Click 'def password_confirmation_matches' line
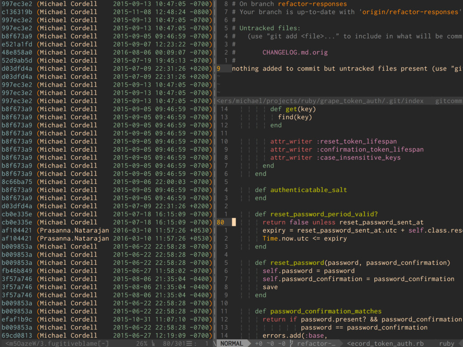463x347 pixels. pos(318,311)
